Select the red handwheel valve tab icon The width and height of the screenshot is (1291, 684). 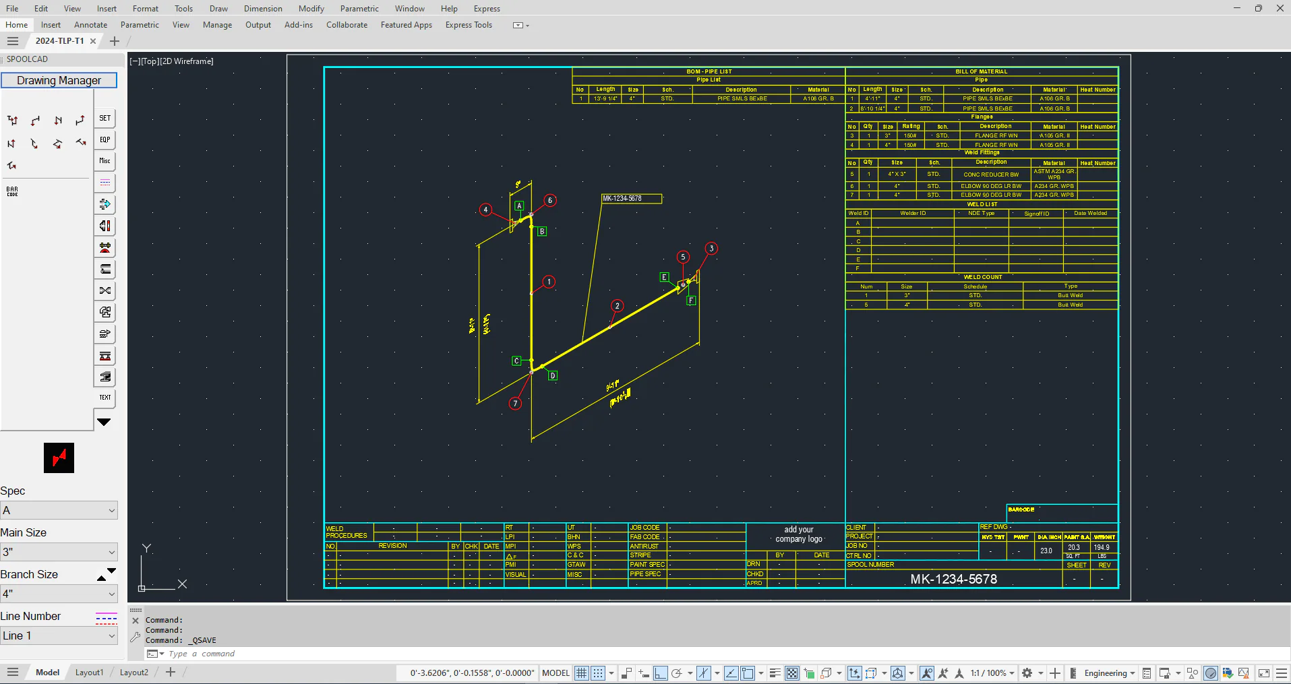pyautogui.click(x=105, y=247)
